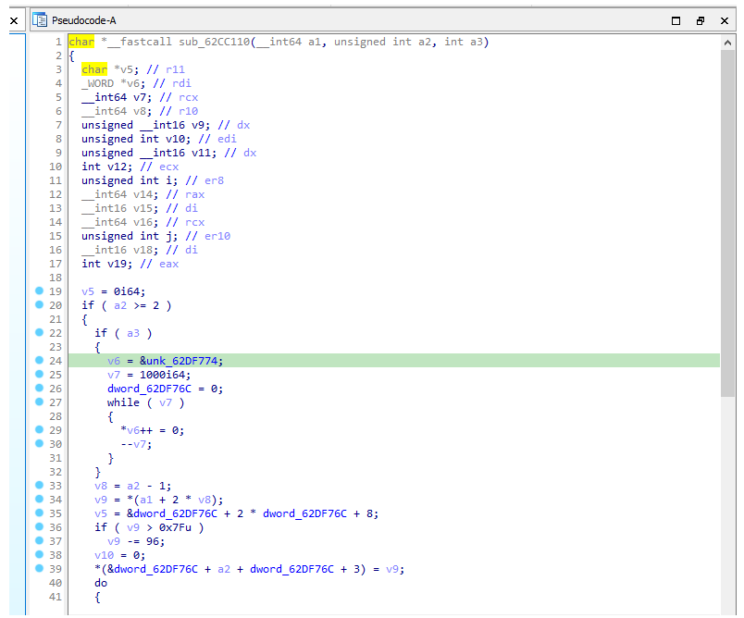Close the Pseudocode-A view

click(724, 20)
